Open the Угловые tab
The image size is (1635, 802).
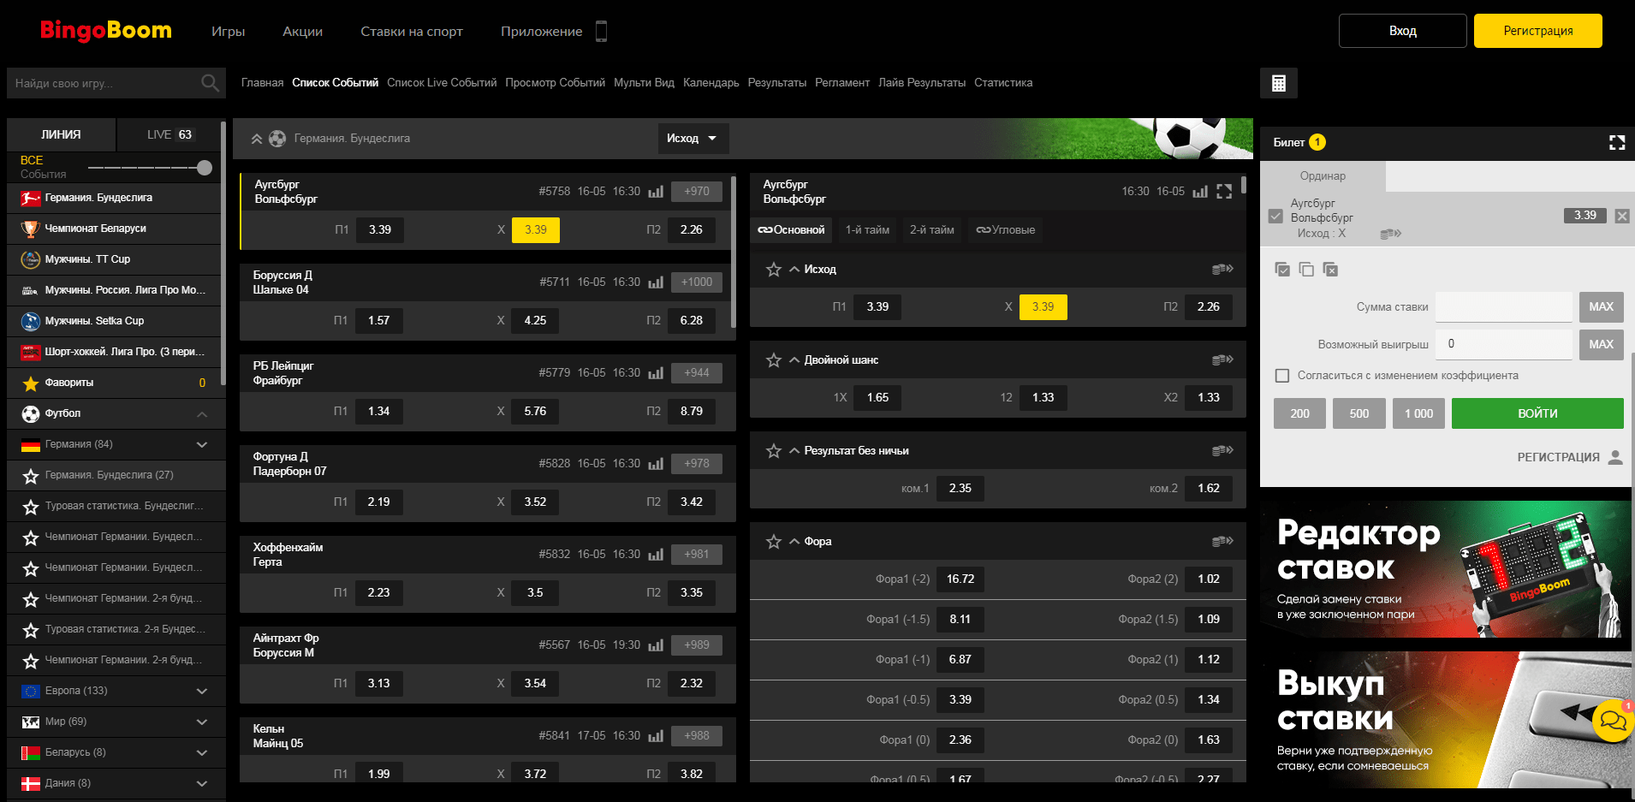click(1006, 230)
